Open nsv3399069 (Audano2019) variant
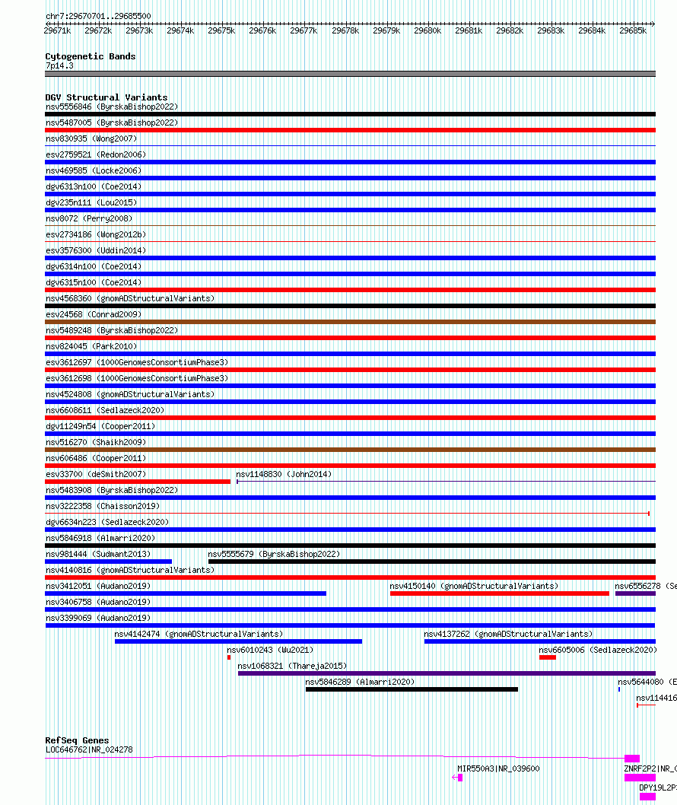Image resolution: width=677 pixels, height=805 pixels. point(98,618)
